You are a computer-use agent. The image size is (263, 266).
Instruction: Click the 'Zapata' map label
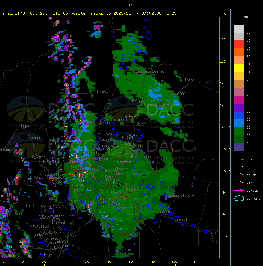(x=70, y=235)
